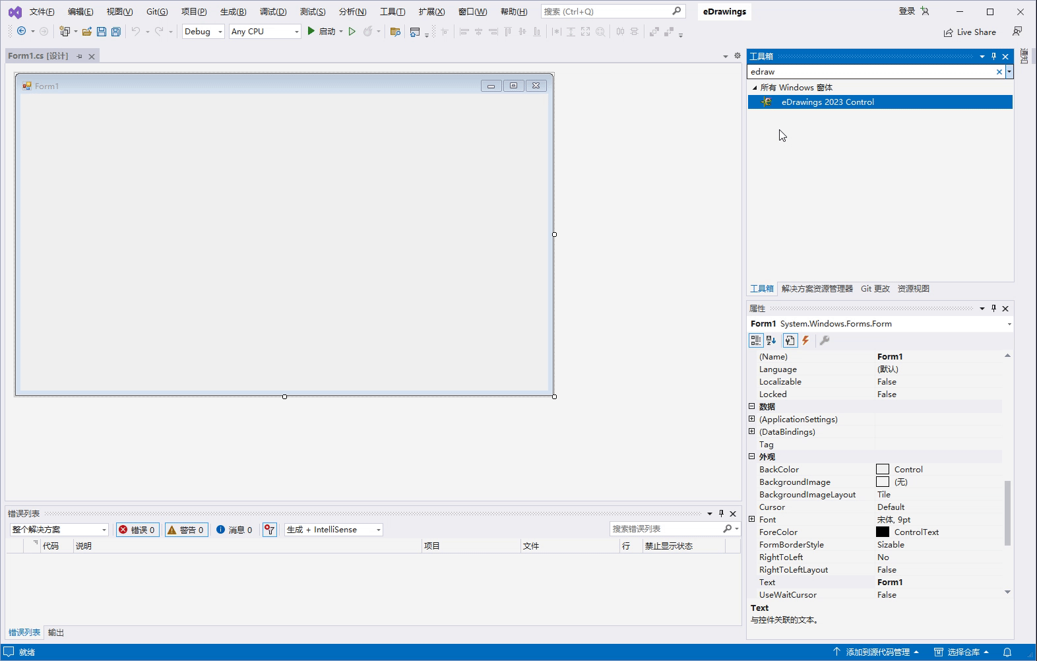Image resolution: width=1037 pixels, height=661 pixels.
Task: Open the Form1 object selector dropdown in 属性
Action: (x=1009, y=324)
